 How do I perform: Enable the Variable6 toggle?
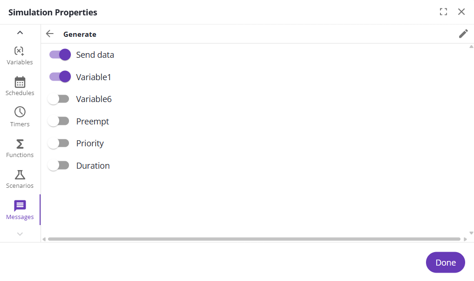tap(59, 99)
